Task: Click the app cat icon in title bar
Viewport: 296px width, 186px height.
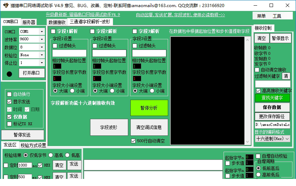Action: 6,5
